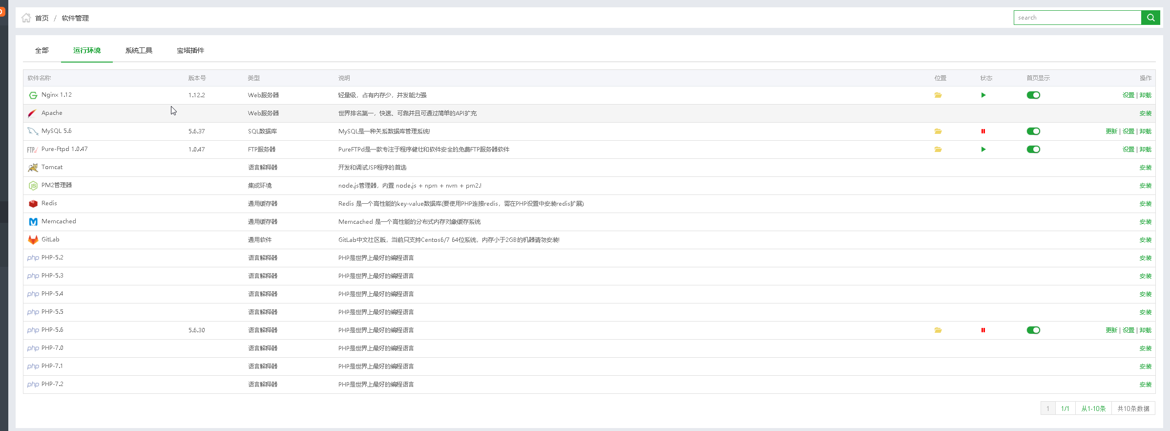Click the php icon for PHP-5.6
Viewport: 1170px width, 431px height.
(33, 330)
